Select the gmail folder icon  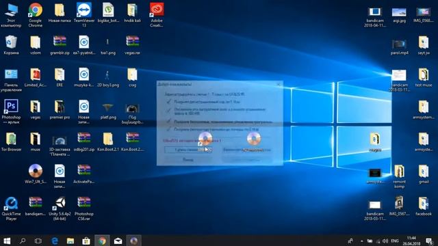click(424, 174)
